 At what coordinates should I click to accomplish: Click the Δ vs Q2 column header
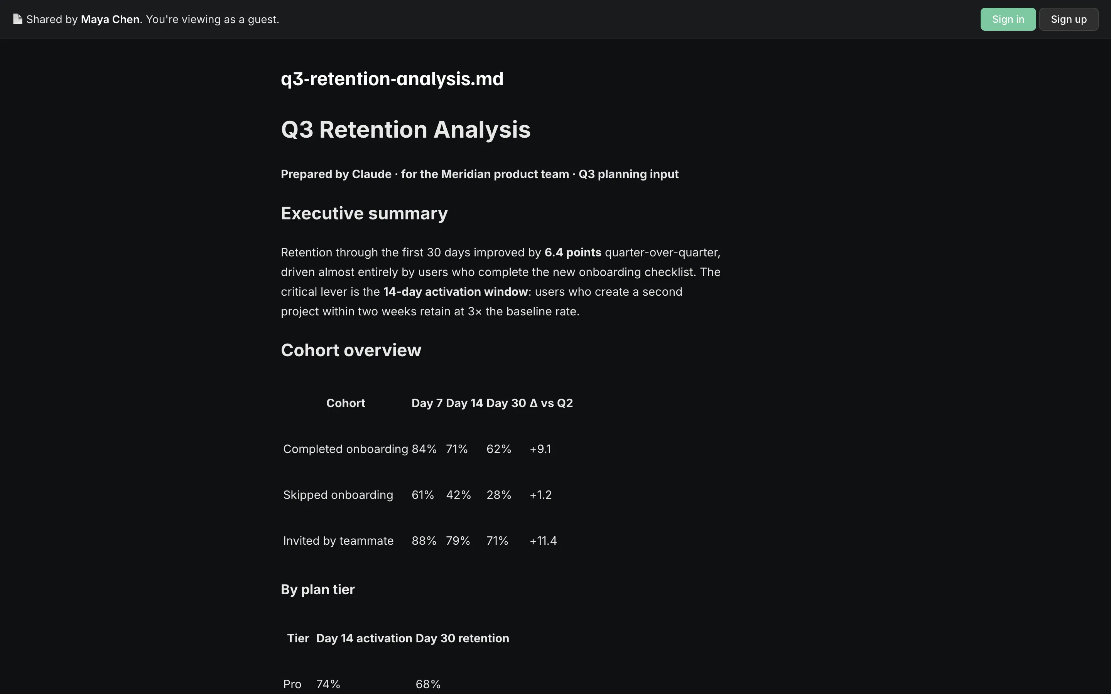(551, 403)
